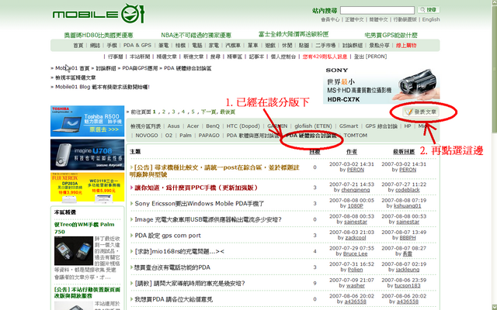Open the [求助]mio168rs charging problem thread
Screen dimensions: 497x310
(179, 252)
